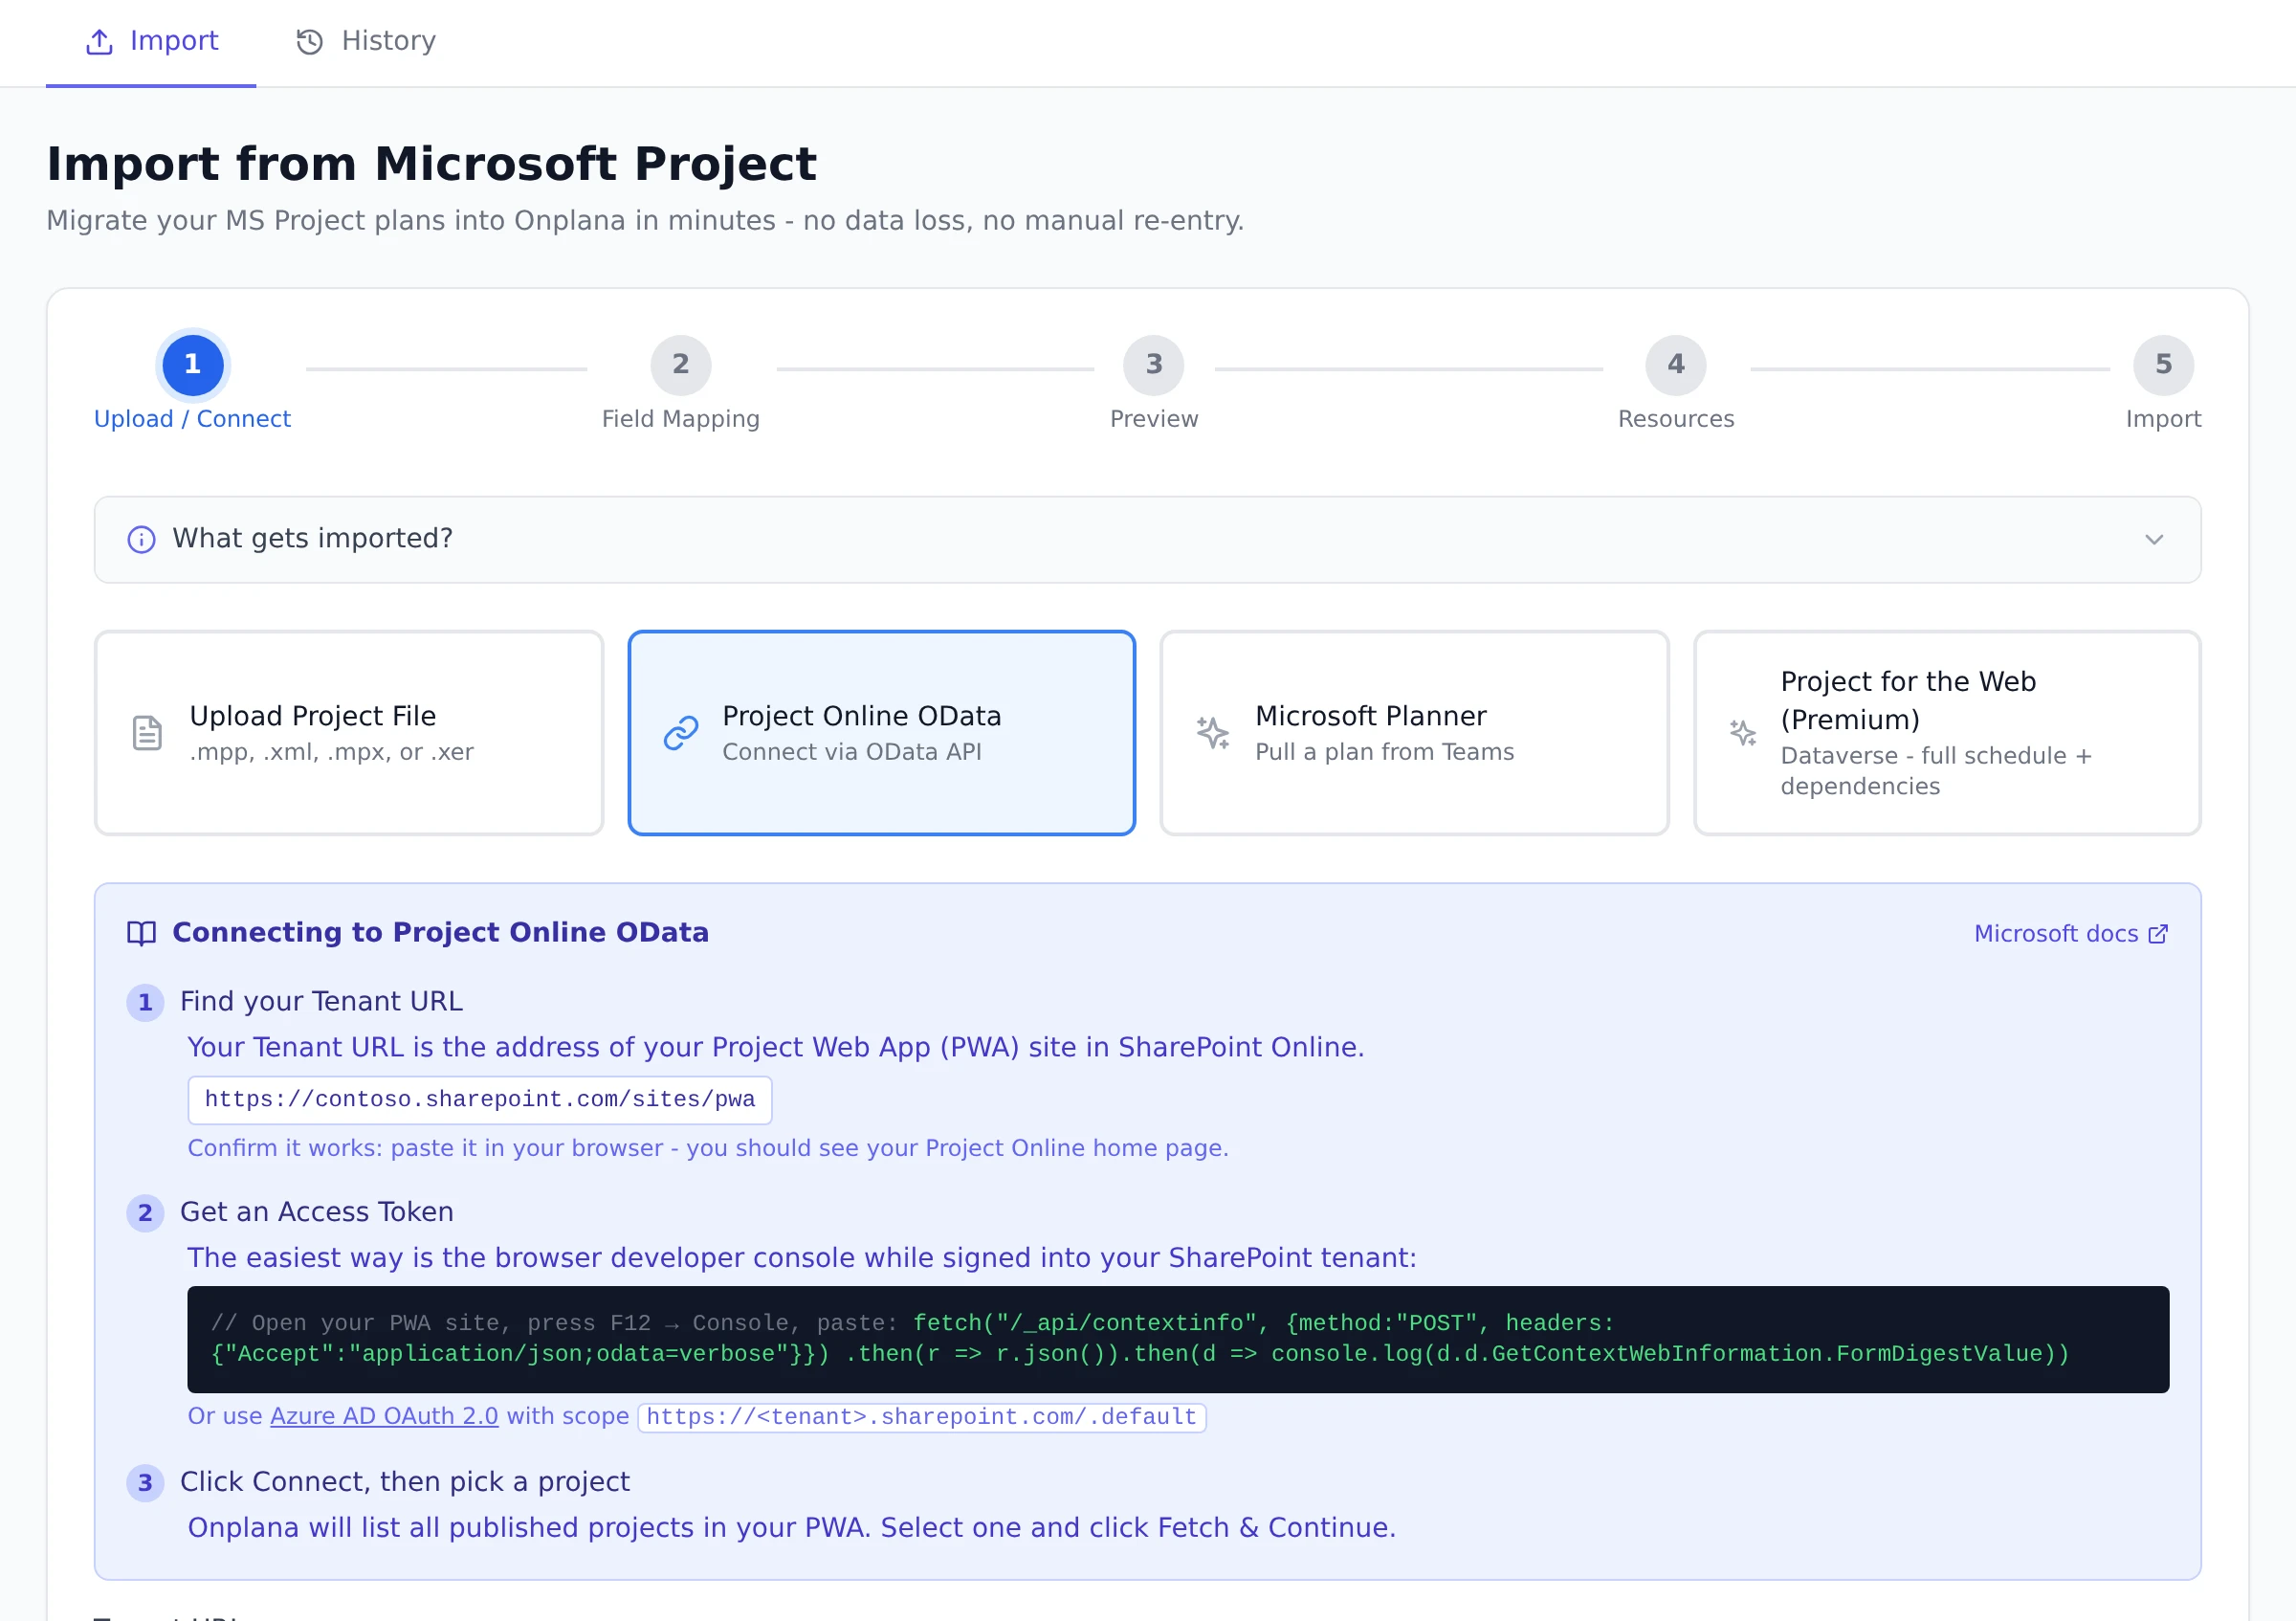Click the Get an Access Token step title
The width and height of the screenshot is (2296, 1621).
pos(316,1212)
